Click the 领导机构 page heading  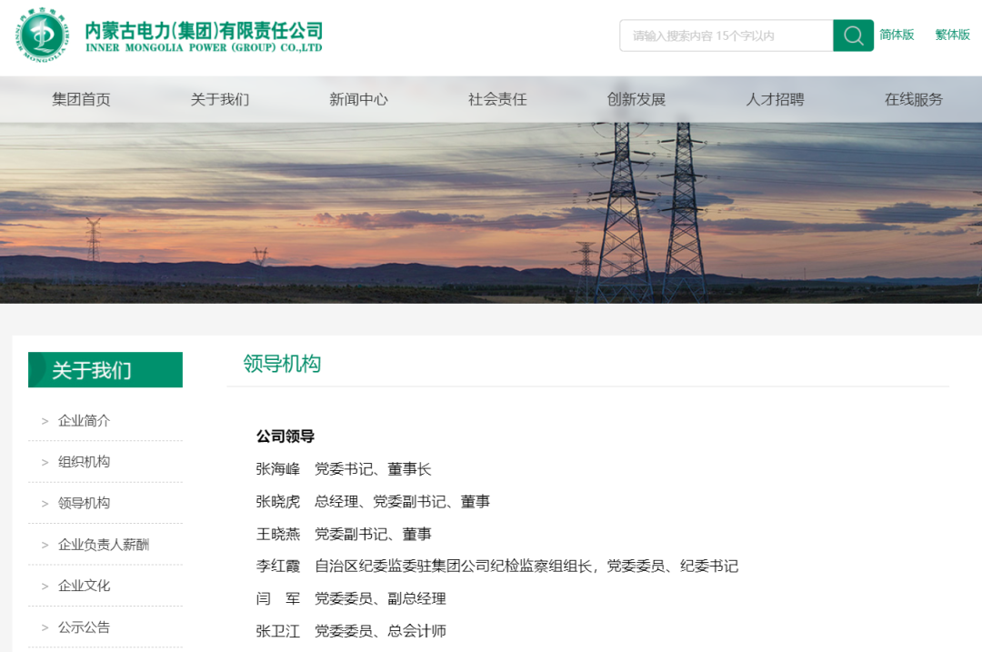click(282, 364)
